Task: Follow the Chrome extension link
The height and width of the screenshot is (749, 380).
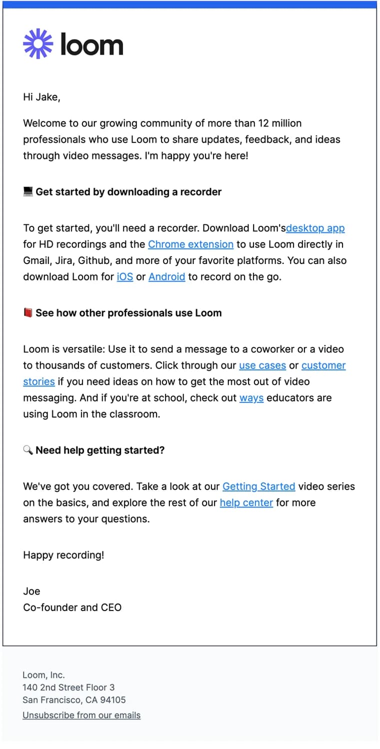Action: pyautogui.click(x=190, y=244)
